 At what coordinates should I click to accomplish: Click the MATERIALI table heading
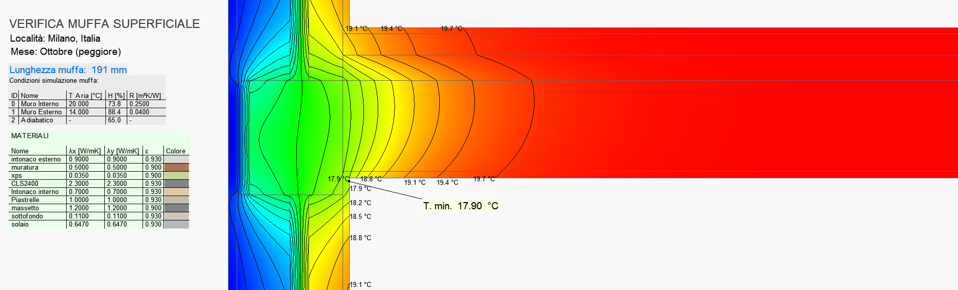pos(30,136)
